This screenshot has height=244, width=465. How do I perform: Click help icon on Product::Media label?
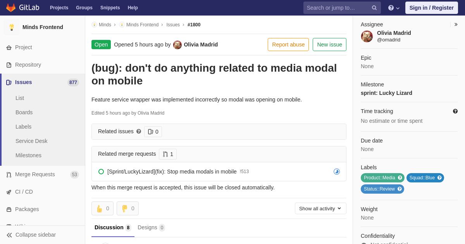[x=400, y=178]
